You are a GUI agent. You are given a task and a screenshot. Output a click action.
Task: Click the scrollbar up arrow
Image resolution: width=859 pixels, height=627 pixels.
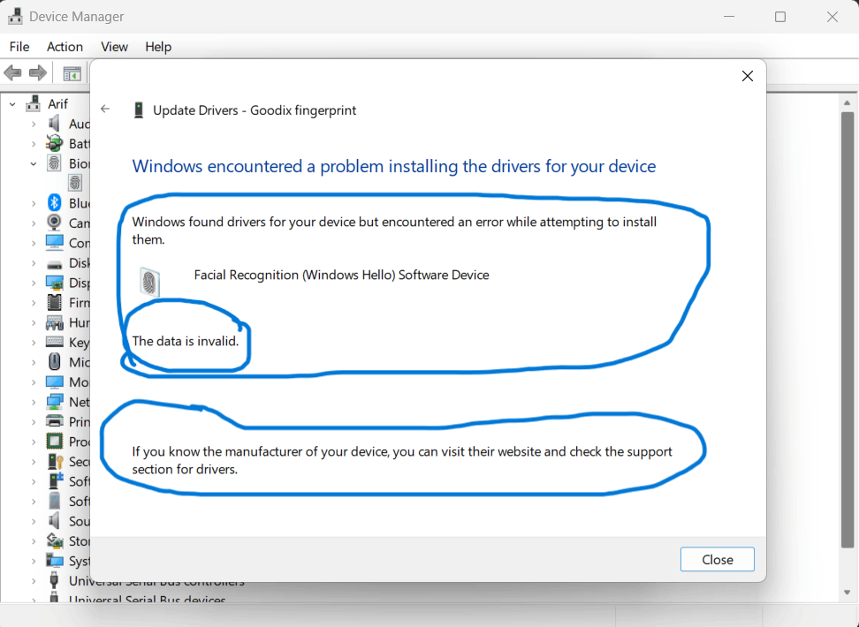(848, 103)
